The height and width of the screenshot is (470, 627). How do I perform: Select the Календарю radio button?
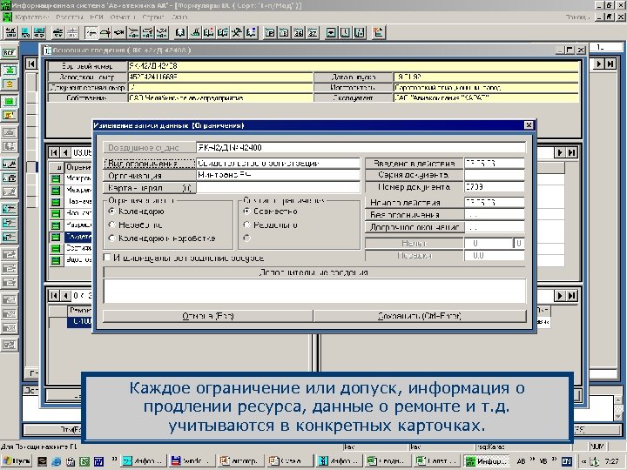click(112, 211)
